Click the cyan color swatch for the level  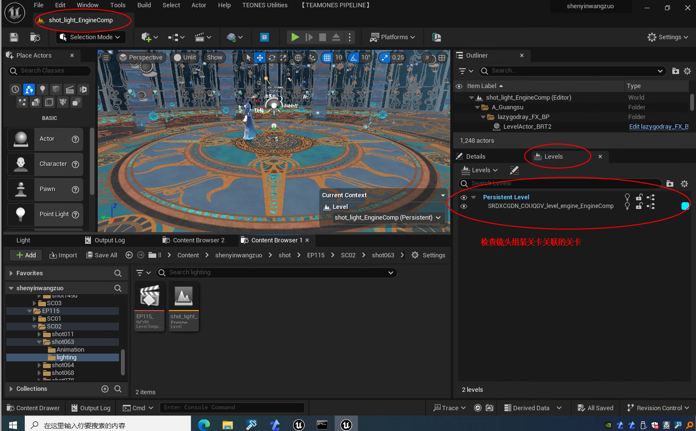click(685, 206)
